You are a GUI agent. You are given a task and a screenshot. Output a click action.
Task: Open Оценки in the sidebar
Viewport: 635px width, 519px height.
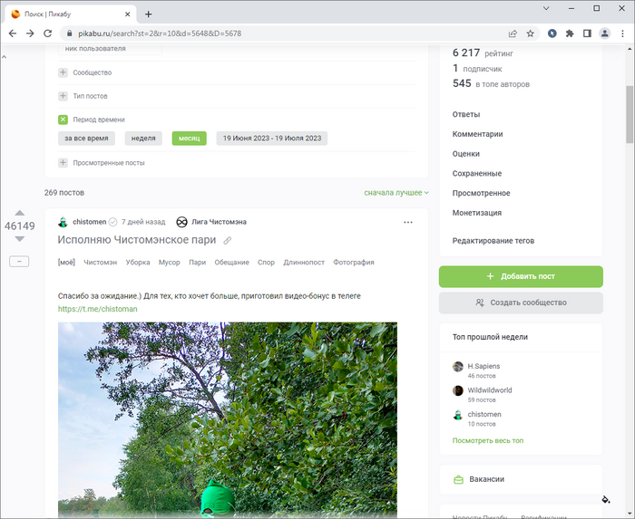465,154
